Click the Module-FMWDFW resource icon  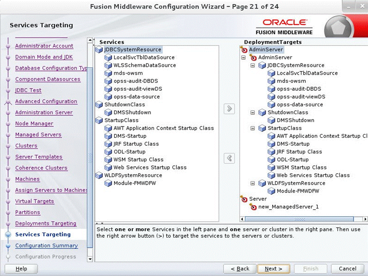pos(108,183)
